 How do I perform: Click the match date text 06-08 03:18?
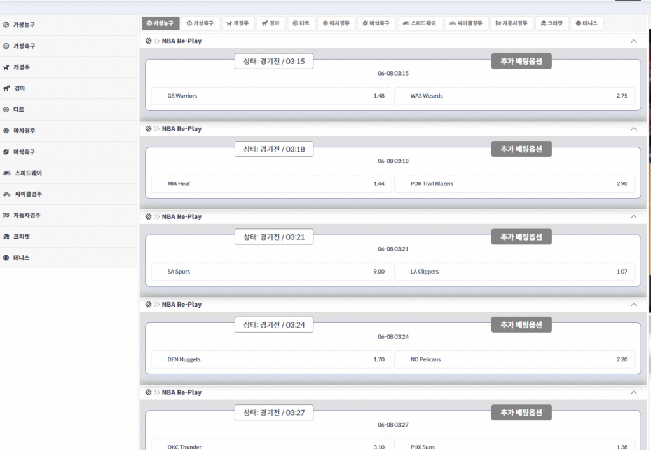click(x=393, y=161)
